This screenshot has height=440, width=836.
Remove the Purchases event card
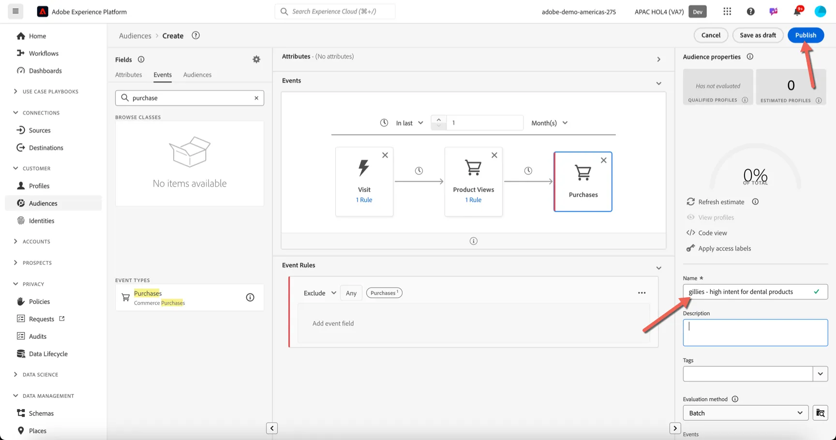(x=604, y=160)
